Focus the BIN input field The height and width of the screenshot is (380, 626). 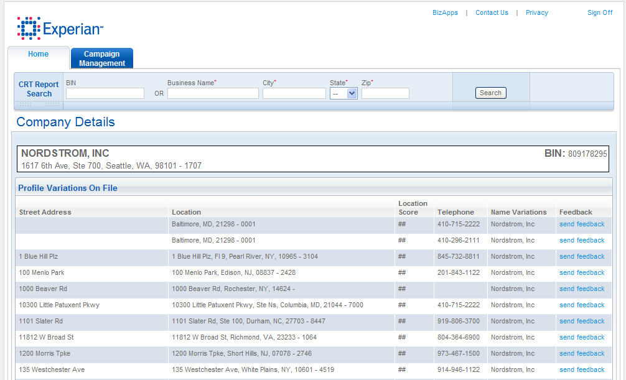tap(105, 93)
